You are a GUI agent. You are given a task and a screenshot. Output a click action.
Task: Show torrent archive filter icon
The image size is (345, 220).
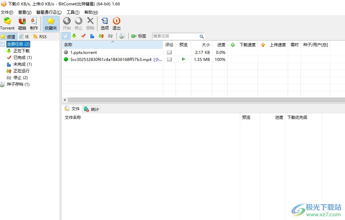click(x=122, y=36)
